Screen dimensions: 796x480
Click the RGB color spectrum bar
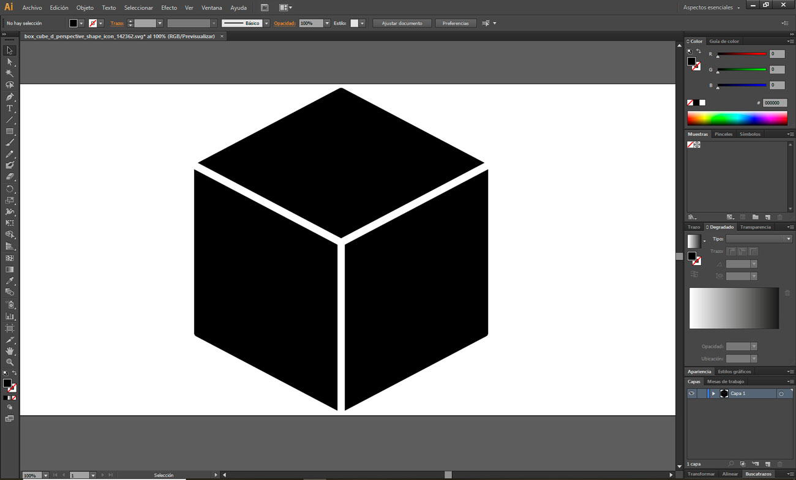[x=737, y=118]
